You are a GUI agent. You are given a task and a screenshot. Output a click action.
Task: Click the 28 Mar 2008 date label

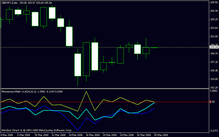pyautogui.click(x=161, y=135)
